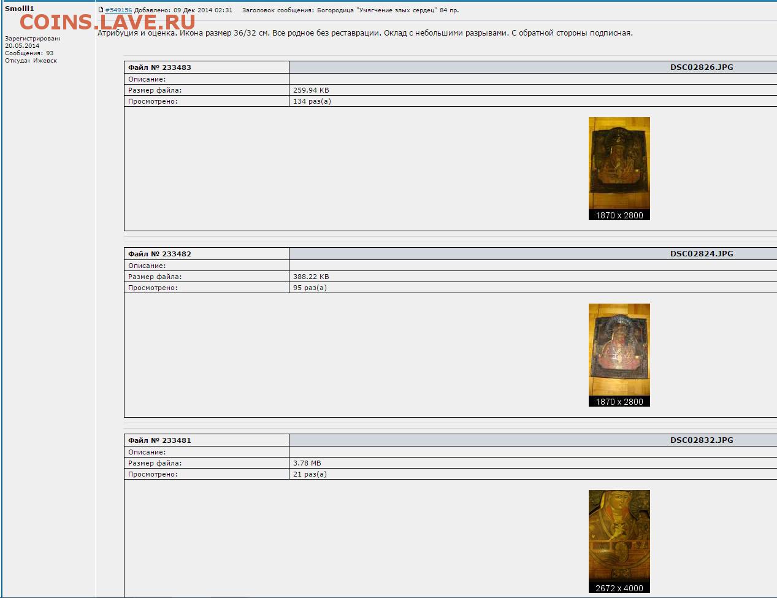Click the post body text 'Атрибуция и оценка'

pyautogui.click(x=136, y=33)
